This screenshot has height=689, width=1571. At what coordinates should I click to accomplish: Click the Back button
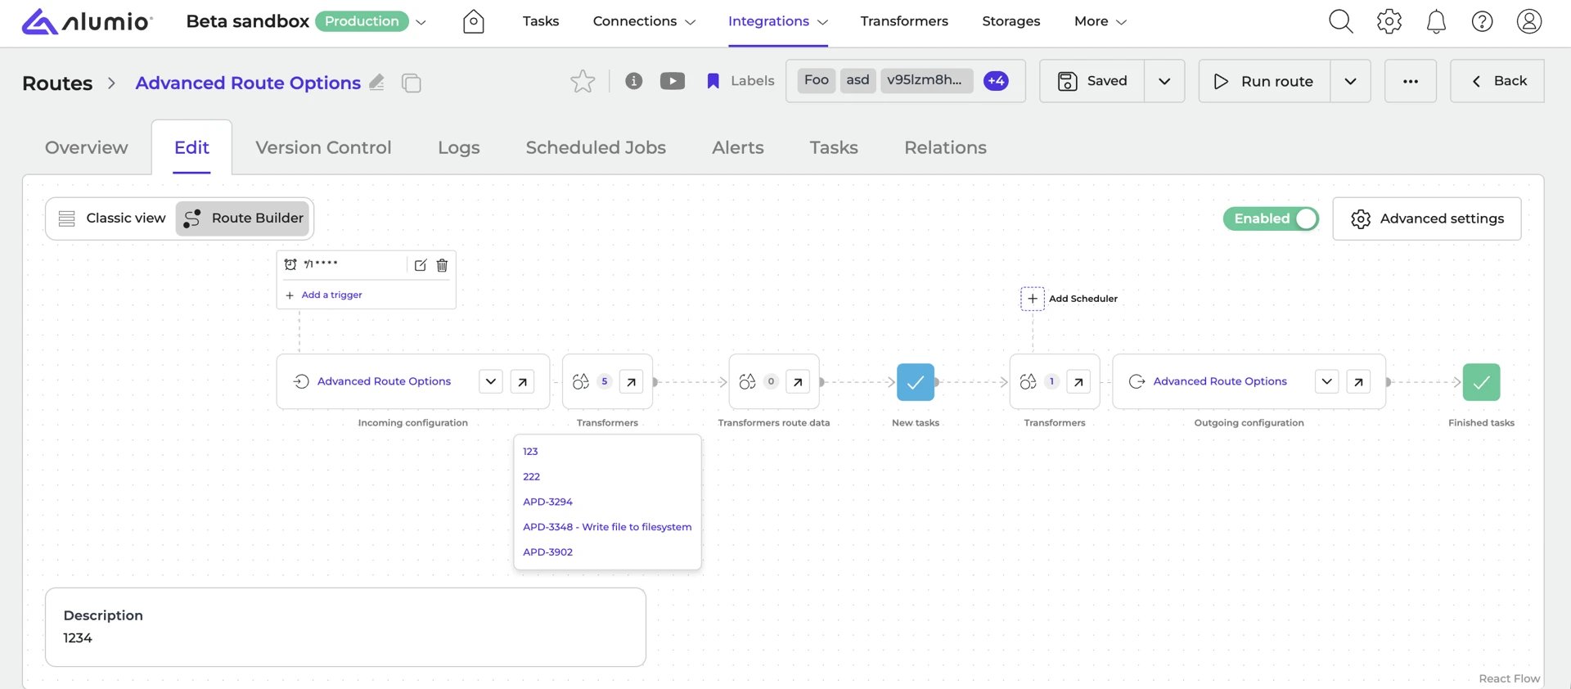pyautogui.click(x=1497, y=81)
